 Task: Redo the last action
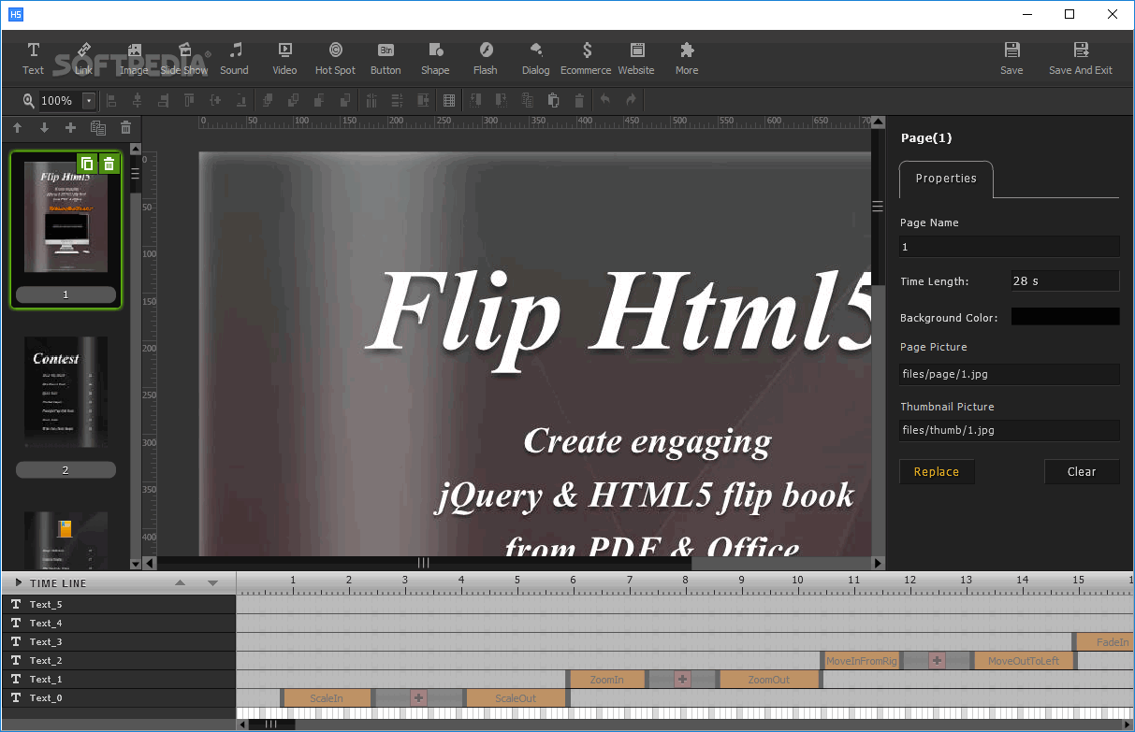[632, 100]
